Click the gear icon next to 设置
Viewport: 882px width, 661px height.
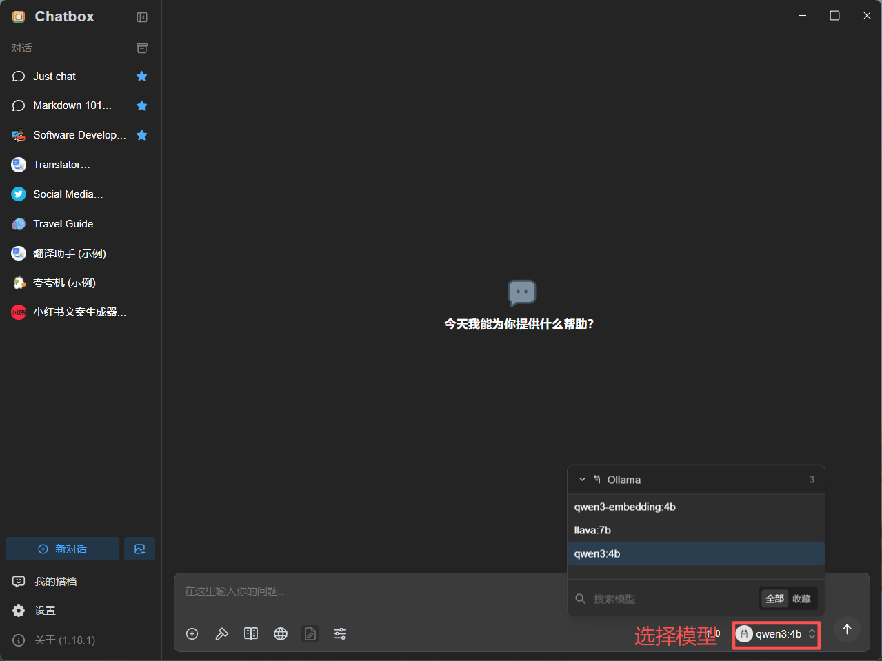(19, 611)
